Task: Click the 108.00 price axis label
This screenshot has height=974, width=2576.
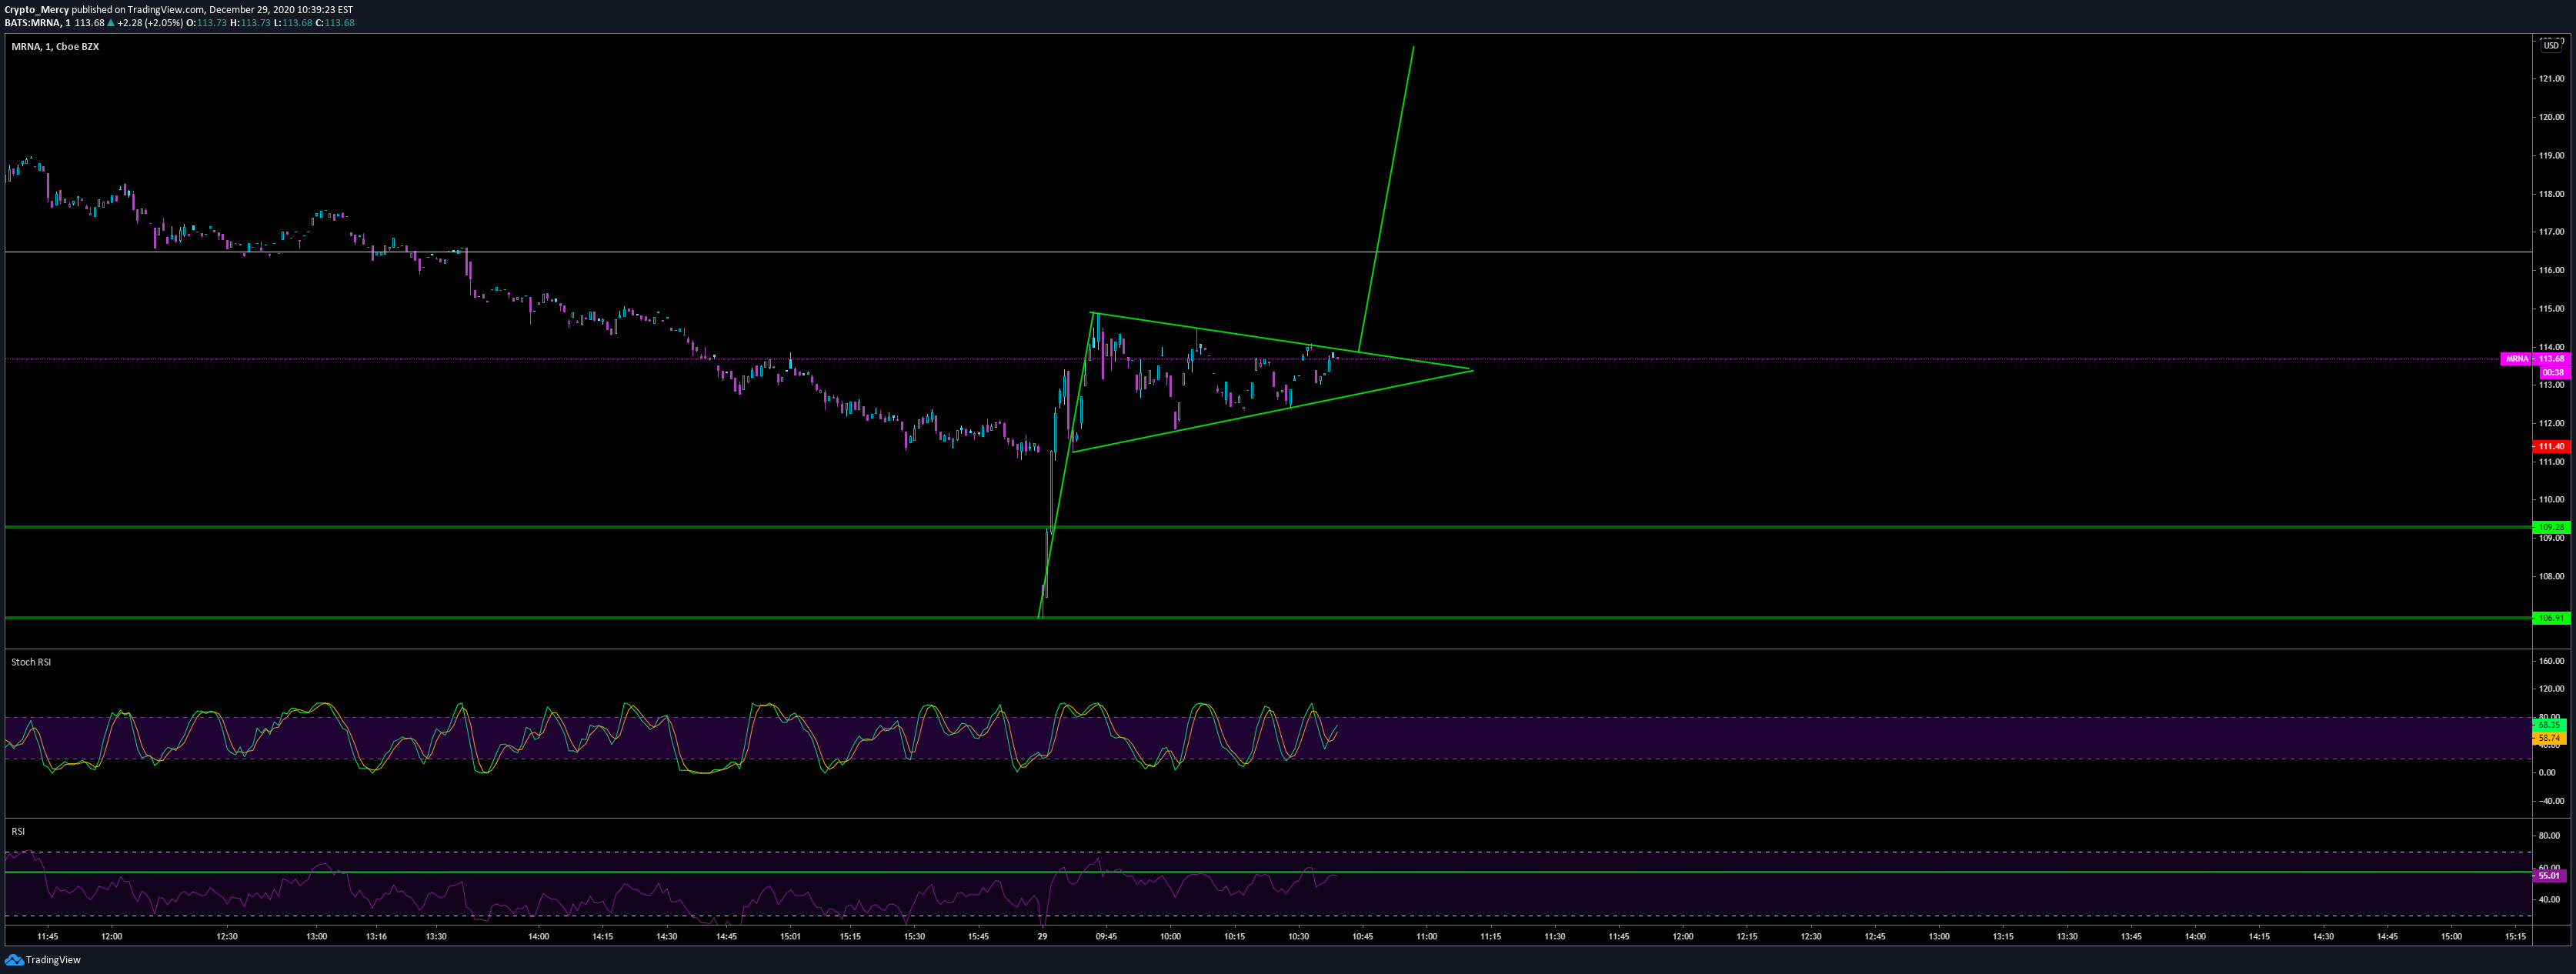Action: pos(2551,577)
